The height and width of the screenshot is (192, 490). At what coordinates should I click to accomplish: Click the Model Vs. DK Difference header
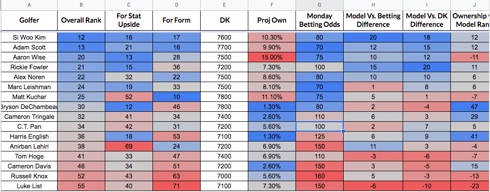click(427, 20)
